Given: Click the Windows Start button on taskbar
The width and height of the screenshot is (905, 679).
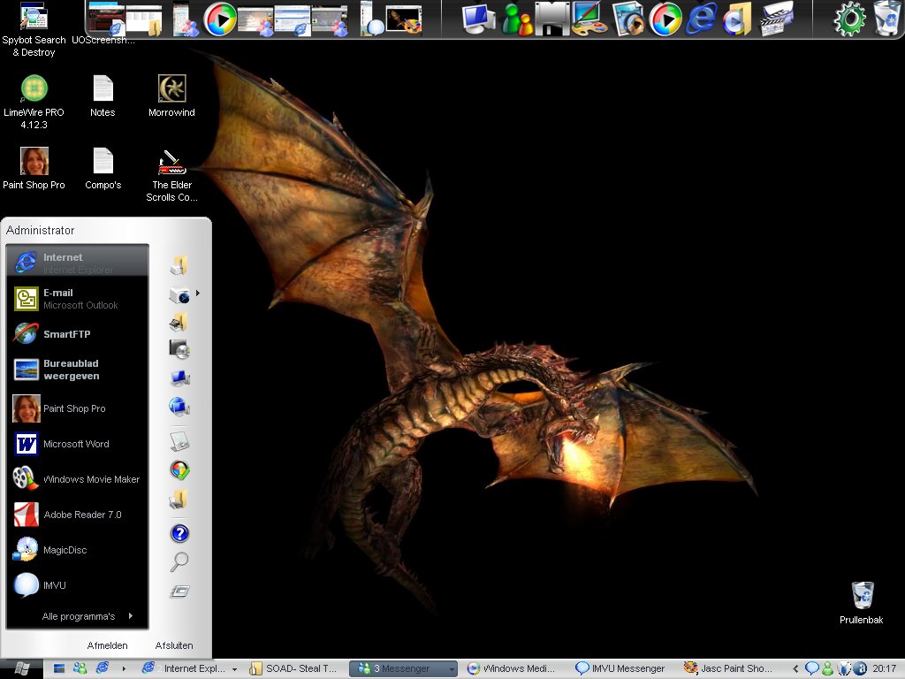Looking at the screenshot, I should tap(21, 668).
